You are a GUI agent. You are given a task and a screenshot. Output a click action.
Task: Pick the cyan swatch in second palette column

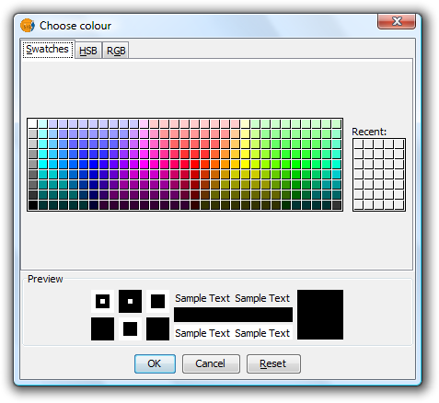point(42,165)
